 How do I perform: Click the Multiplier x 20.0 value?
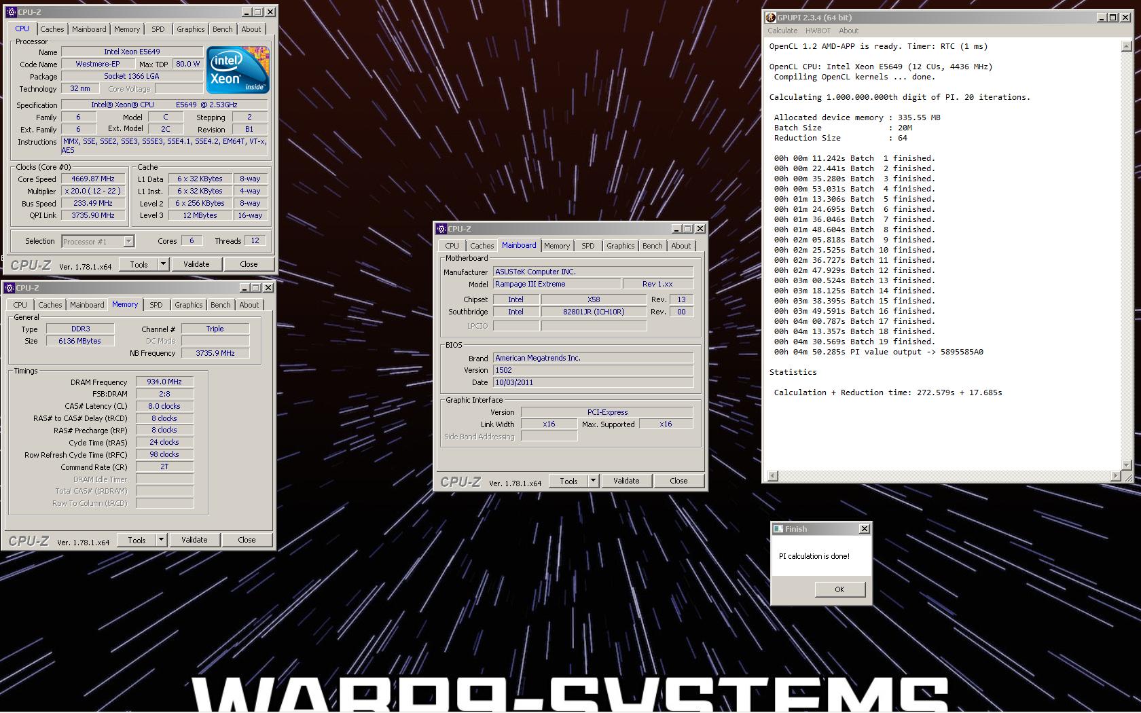tap(93, 191)
